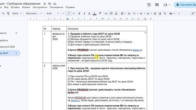Viewport: 196px width, 110px height.
Task: Open the text color picker
Action: point(95,13)
